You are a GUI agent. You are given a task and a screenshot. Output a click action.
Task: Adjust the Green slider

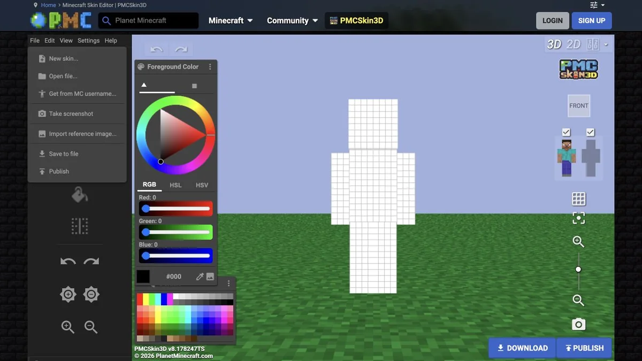click(175, 232)
